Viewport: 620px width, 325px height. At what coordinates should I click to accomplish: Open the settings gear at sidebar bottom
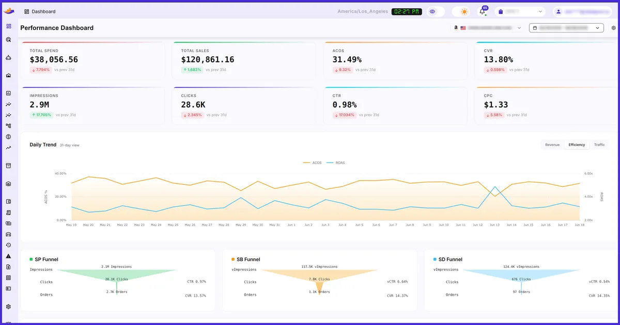tap(8, 306)
